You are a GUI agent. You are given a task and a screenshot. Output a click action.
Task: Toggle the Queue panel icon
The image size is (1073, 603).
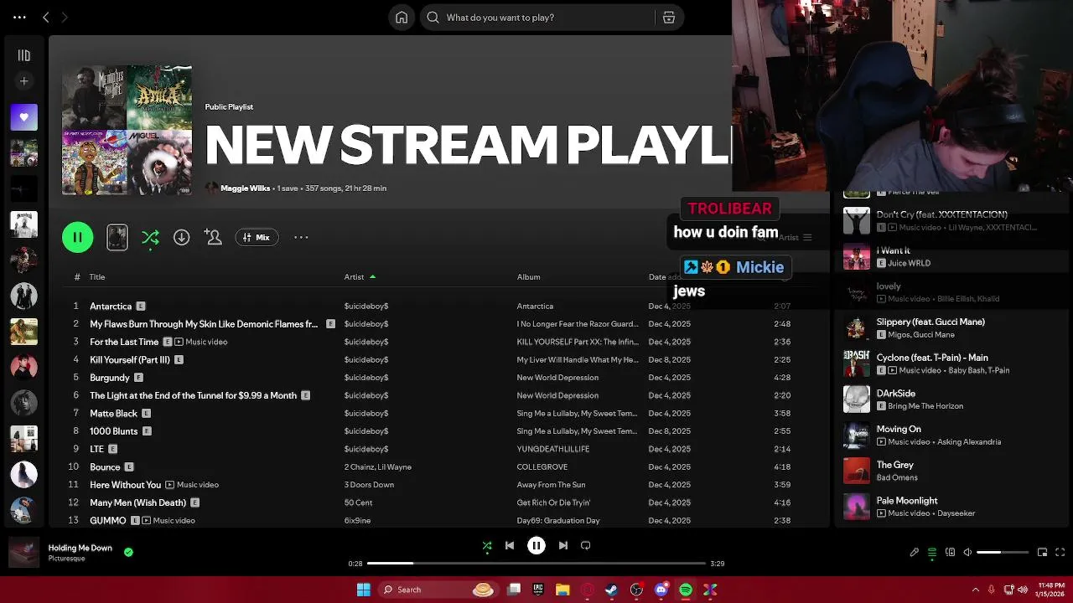coord(932,553)
